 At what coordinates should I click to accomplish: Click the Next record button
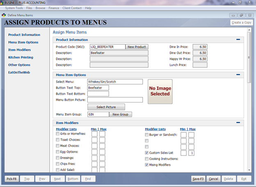click(57, 179)
